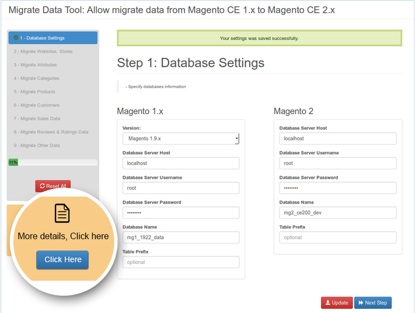The height and width of the screenshot is (313, 415).
Task: Click the red Reset All button
Action: 53,186
